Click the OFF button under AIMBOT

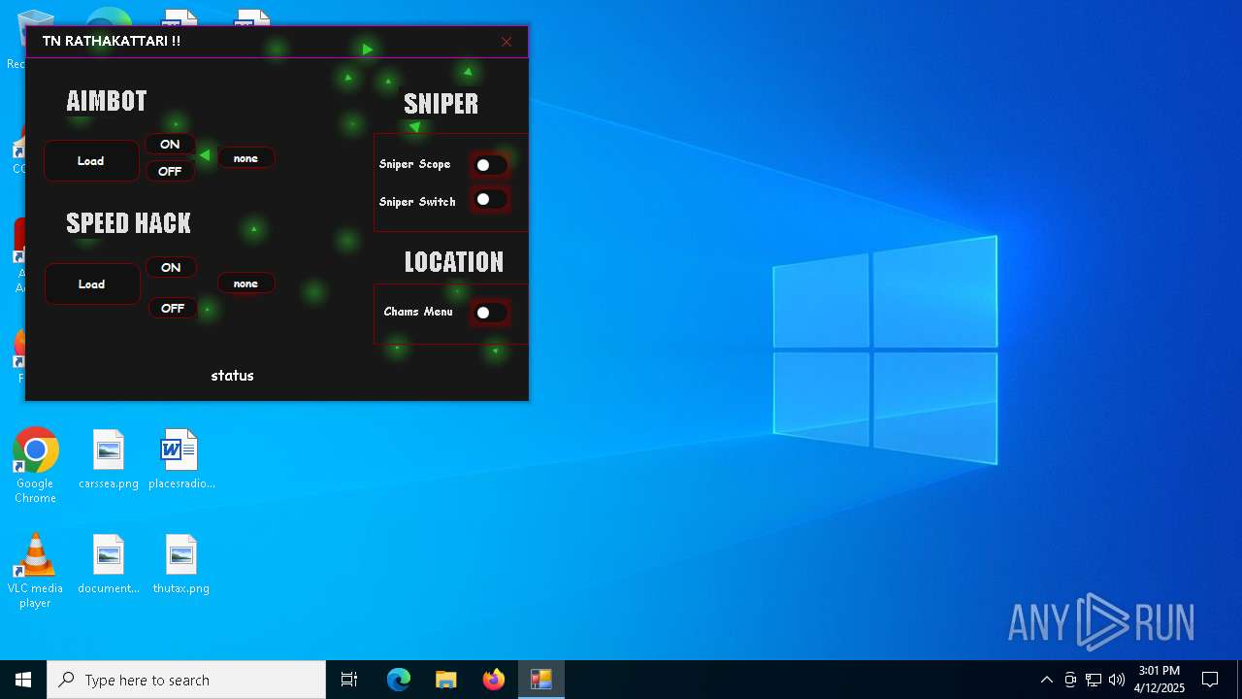click(x=170, y=171)
